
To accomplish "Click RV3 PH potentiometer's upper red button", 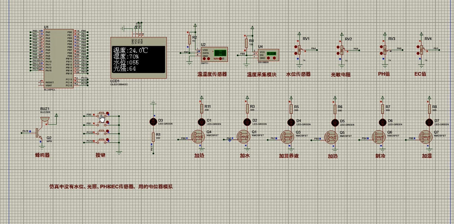I will [382, 47].
